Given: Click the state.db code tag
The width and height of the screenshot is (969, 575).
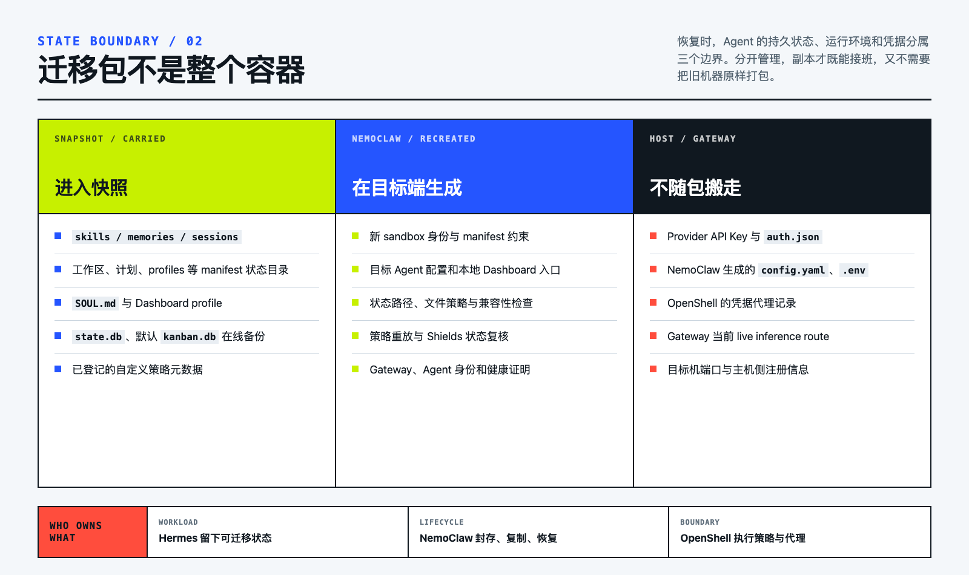Looking at the screenshot, I should click(98, 337).
